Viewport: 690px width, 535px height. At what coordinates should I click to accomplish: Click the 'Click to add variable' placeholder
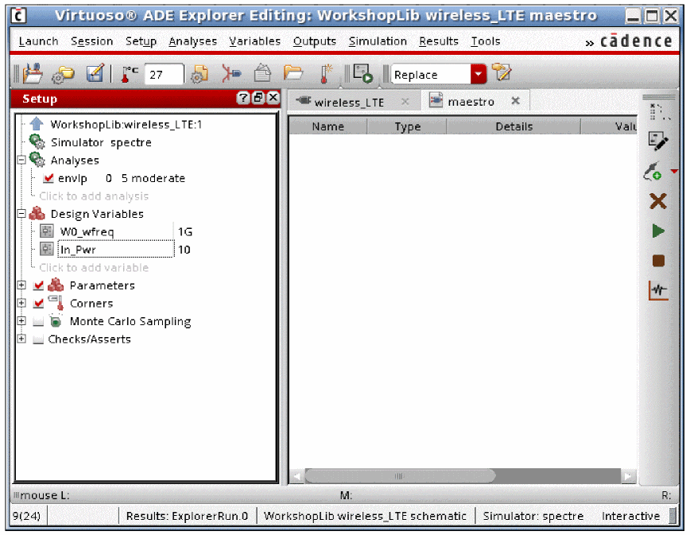coord(94,267)
